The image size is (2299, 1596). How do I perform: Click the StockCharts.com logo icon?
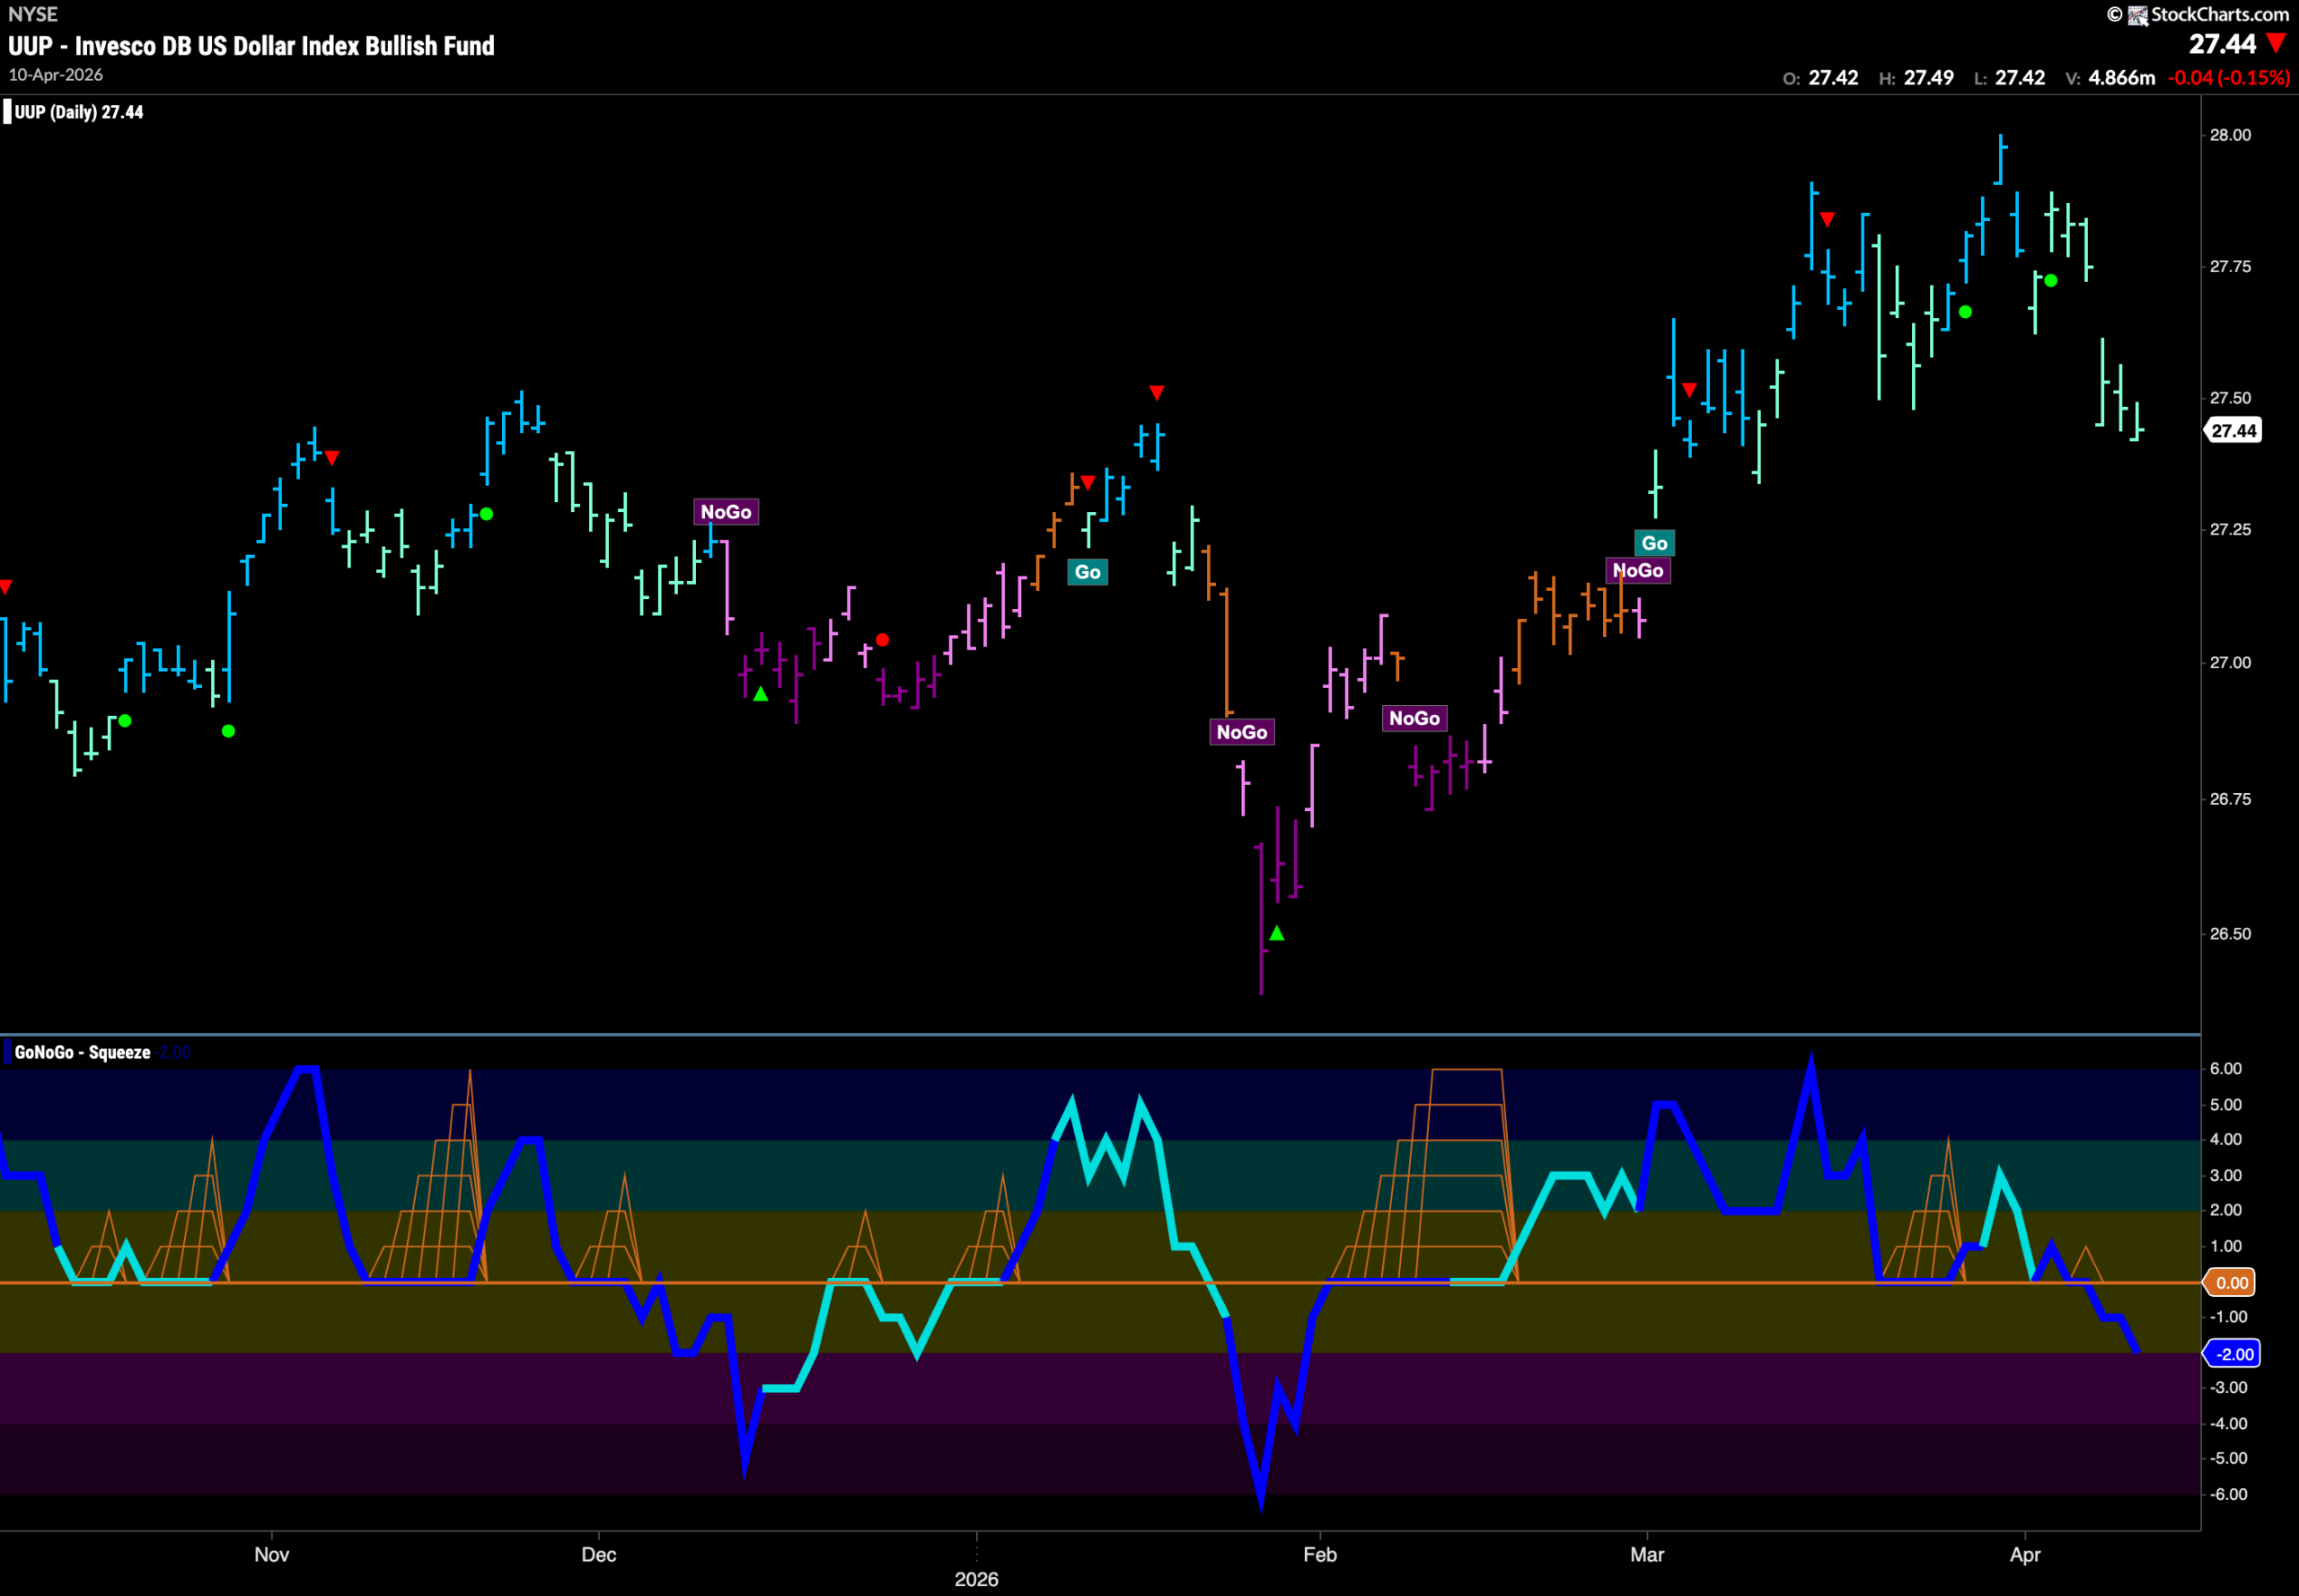pyautogui.click(x=2138, y=15)
